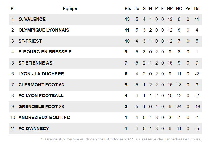Select FC LYON FOOTBALL in table
208x144 pixels.
[x=41, y=96]
